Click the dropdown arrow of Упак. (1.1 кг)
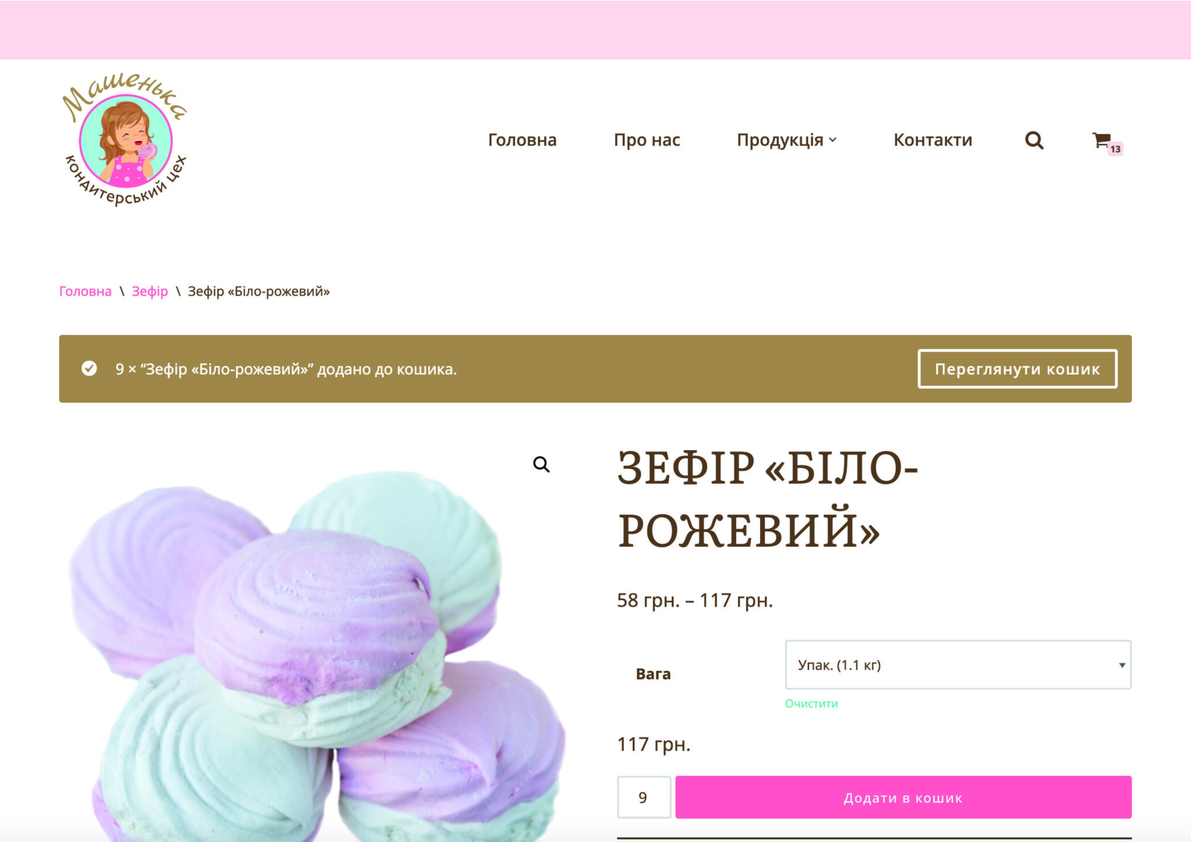 (1122, 665)
